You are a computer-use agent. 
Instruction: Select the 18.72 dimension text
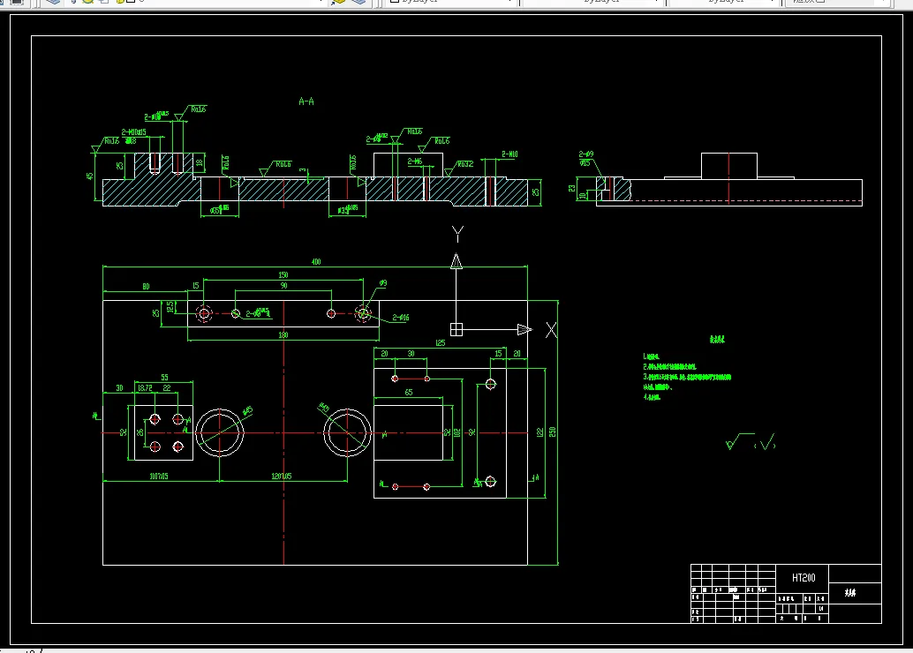point(145,388)
